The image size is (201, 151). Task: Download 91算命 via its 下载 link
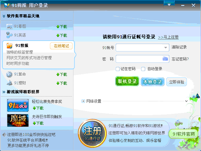point(63,74)
